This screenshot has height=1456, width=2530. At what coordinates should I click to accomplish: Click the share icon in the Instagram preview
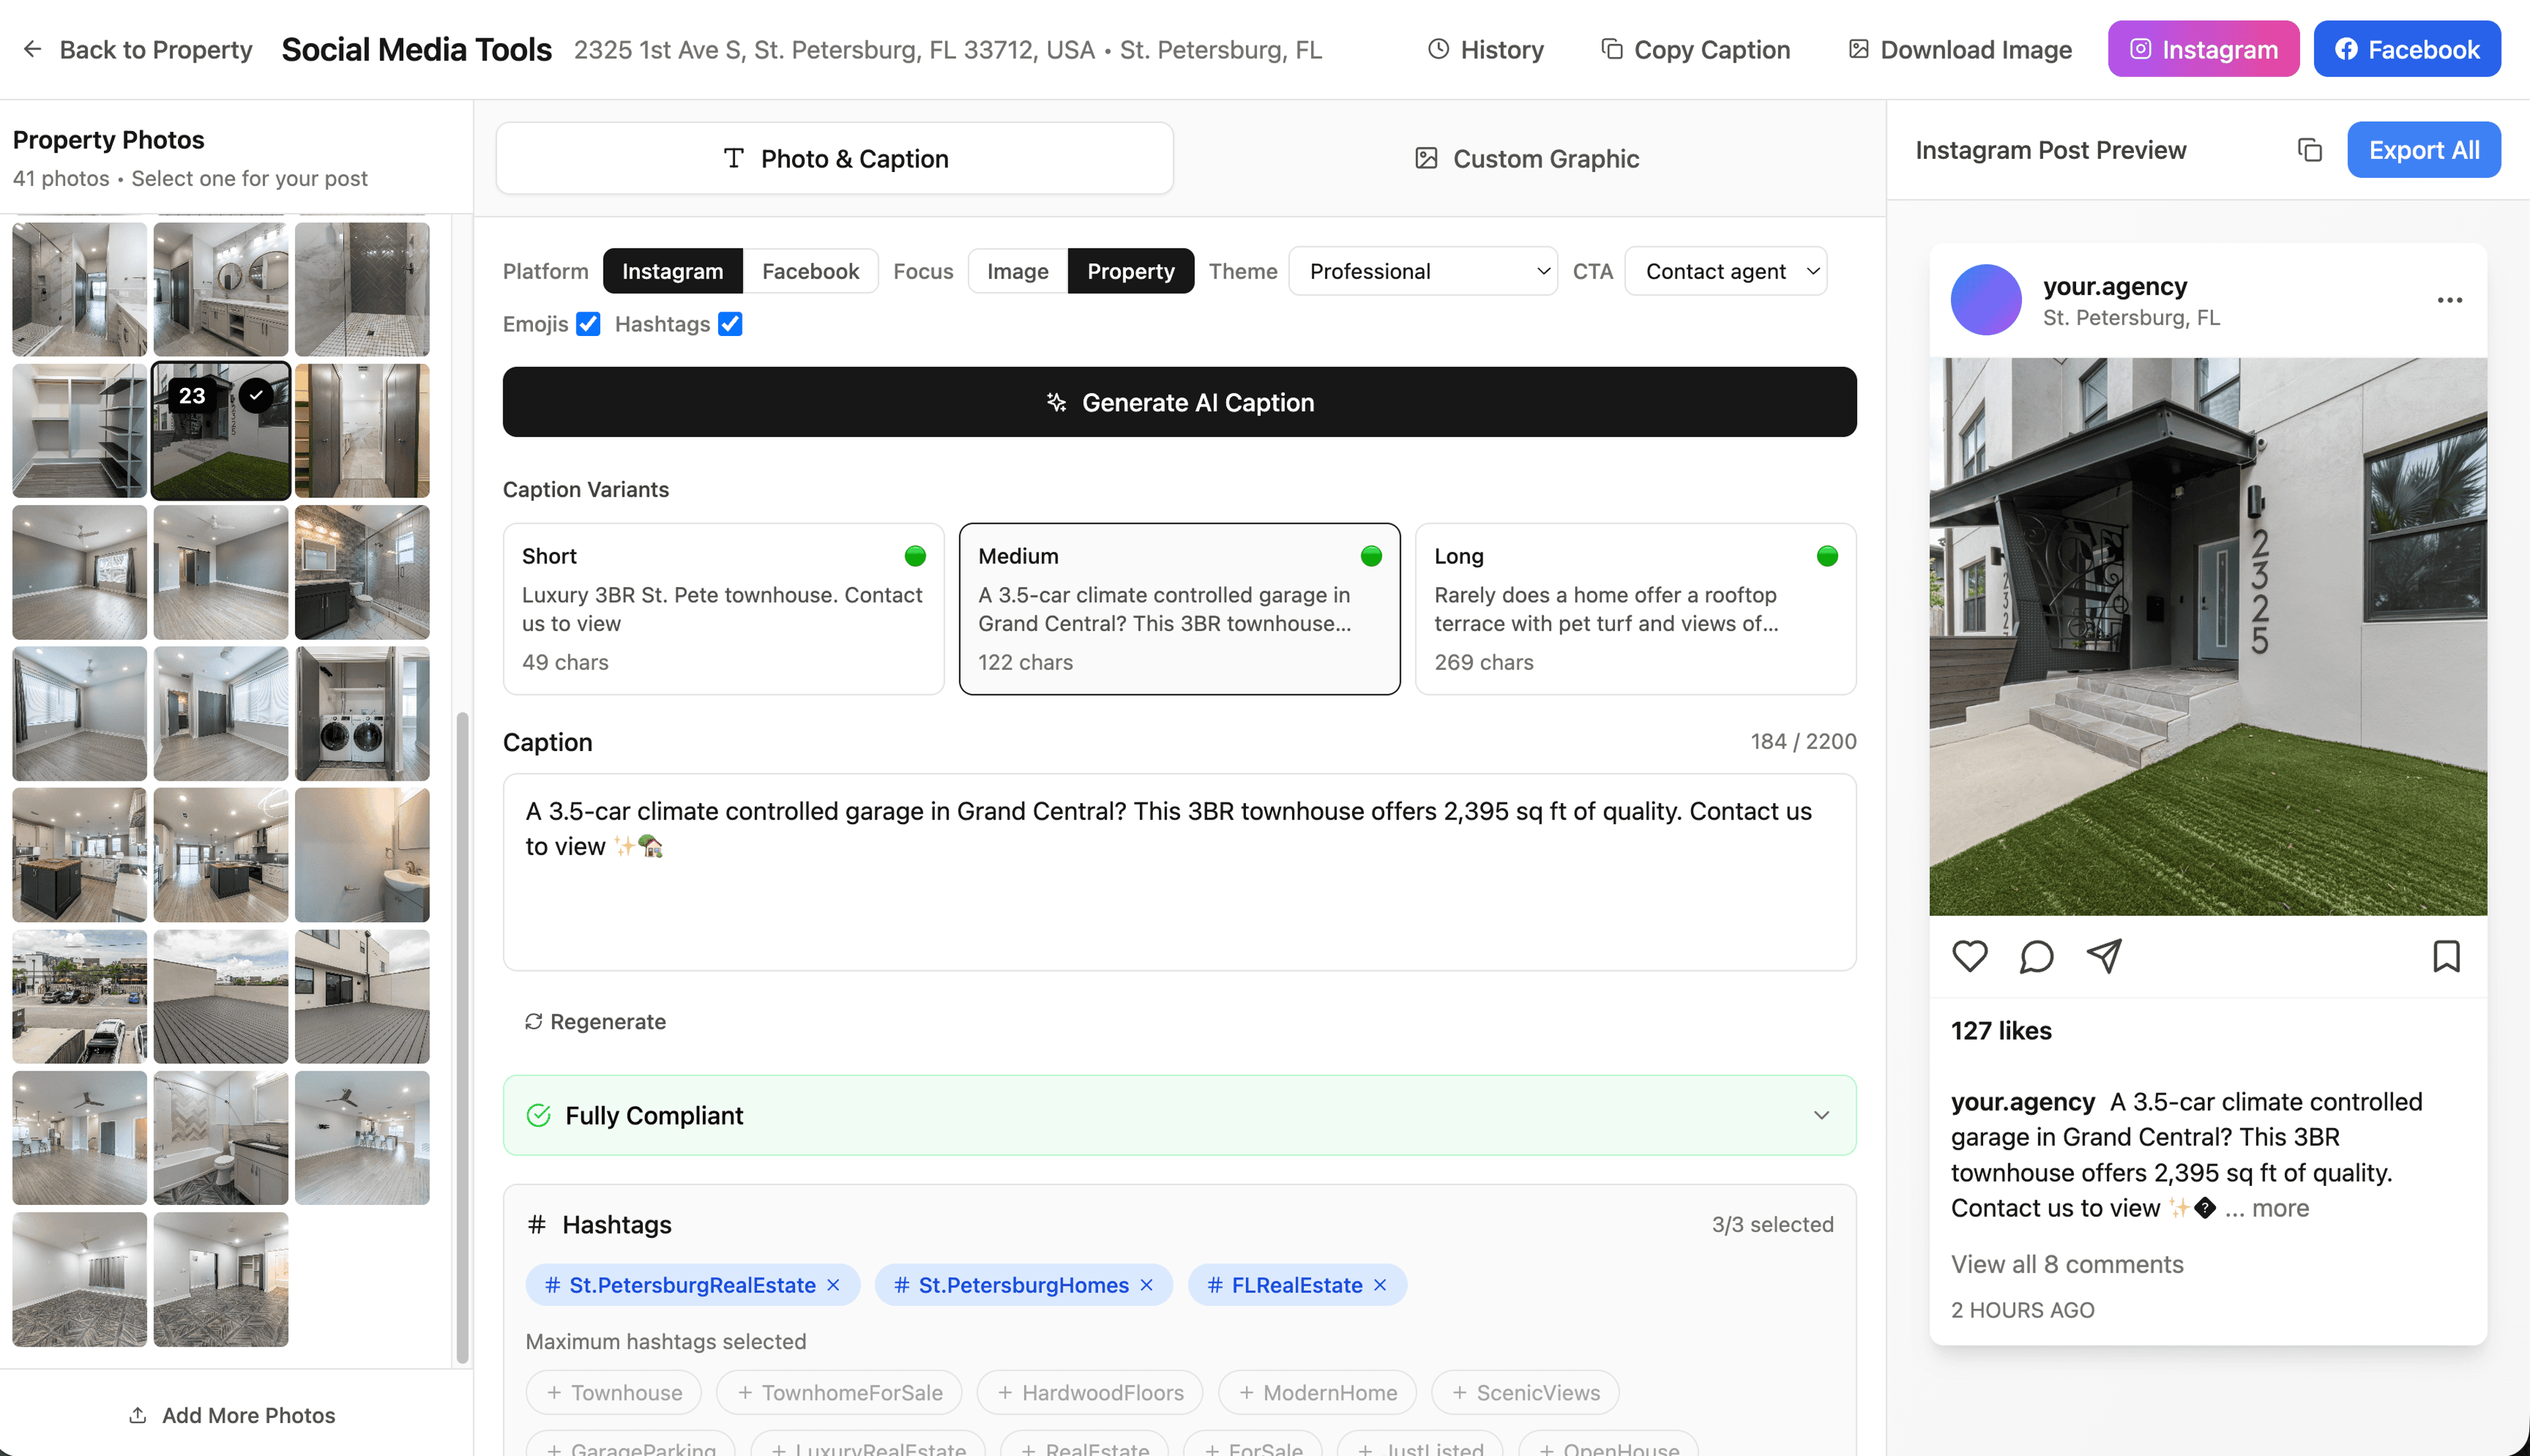2103,956
